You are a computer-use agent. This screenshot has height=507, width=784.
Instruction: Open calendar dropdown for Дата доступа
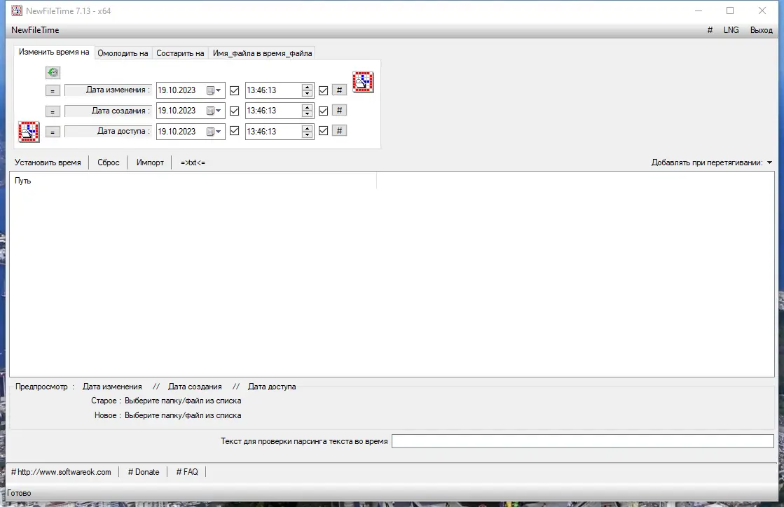pos(214,132)
